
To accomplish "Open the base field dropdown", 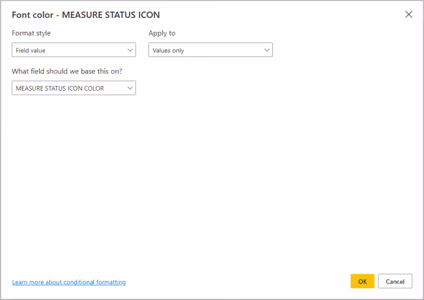I will pyautogui.click(x=74, y=88).
